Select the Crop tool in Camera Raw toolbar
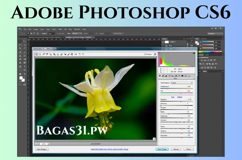This screenshot has height=160, width=242. pos(54,54)
